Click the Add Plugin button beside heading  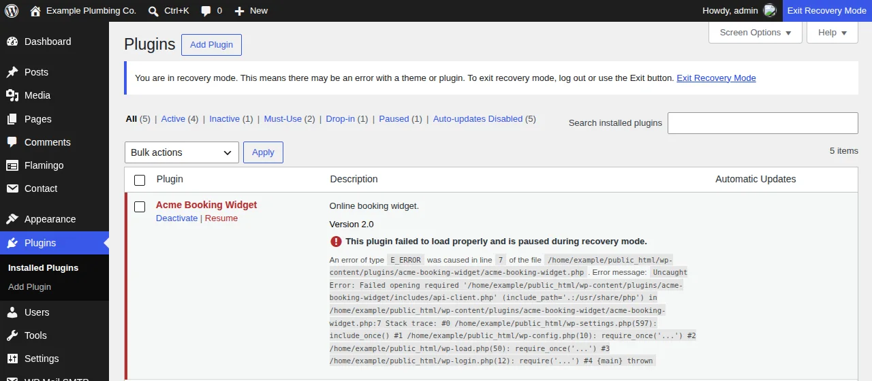pyautogui.click(x=211, y=45)
